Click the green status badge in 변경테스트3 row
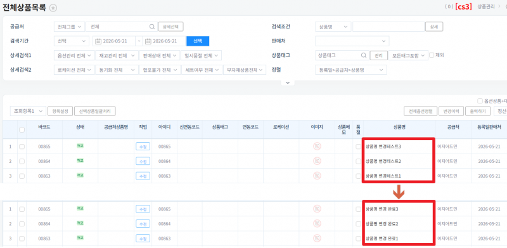The height and width of the screenshot is (248, 507). point(80,146)
